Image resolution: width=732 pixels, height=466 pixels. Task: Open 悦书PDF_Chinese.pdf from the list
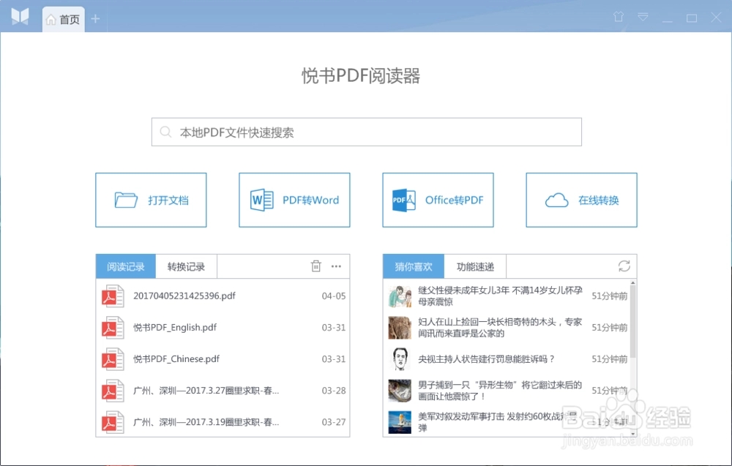pyautogui.click(x=223, y=358)
